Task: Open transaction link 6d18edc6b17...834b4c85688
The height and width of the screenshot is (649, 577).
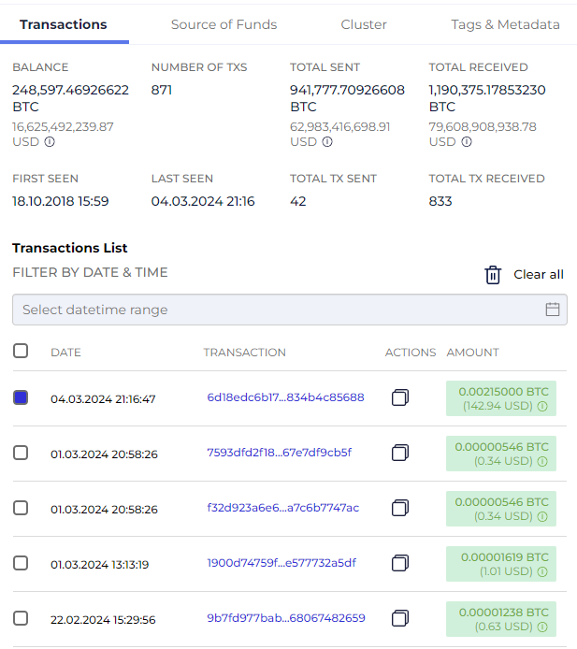Action: (x=285, y=397)
